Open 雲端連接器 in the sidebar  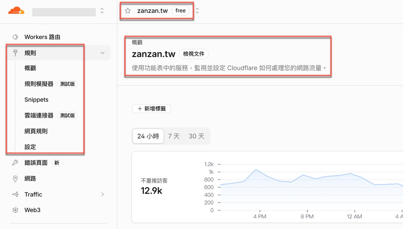(x=39, y=115)
